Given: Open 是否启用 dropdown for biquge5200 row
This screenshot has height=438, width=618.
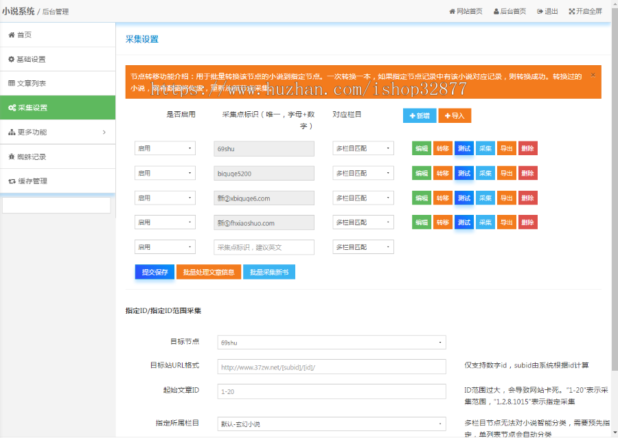Looking at the screenshot, I should 165,173.
